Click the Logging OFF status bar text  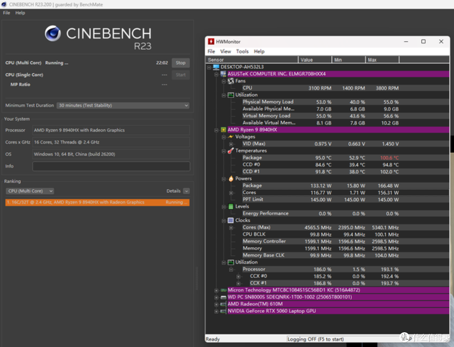315,339
